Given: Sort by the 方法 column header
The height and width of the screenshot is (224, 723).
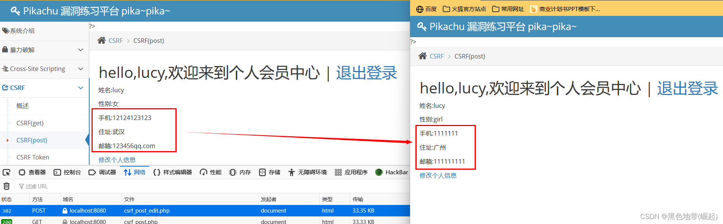Looking at the screenshot, I should pos(45,199).
